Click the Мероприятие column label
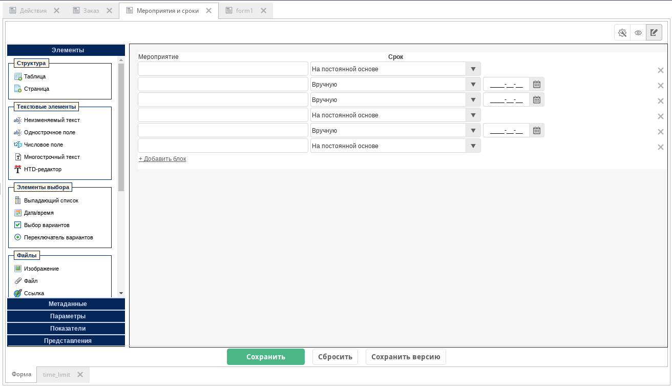This screenshot has width=672, height=387. pyautogui.click(x=159, y=57)
